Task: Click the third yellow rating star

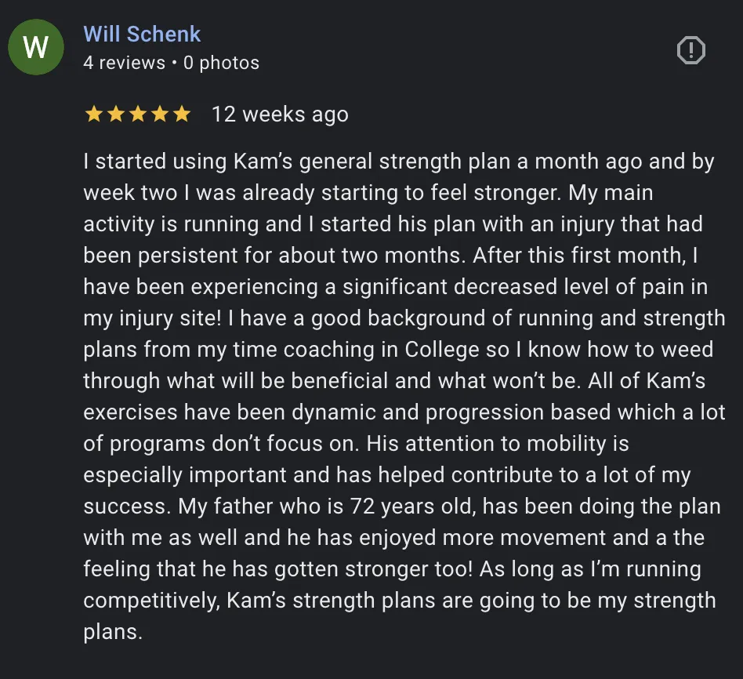Action: pyautogui.click(x=138, y=114)
